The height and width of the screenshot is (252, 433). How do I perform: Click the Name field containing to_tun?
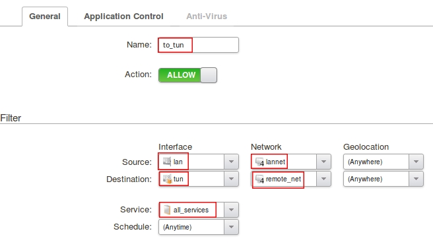(x=198, y=45)
